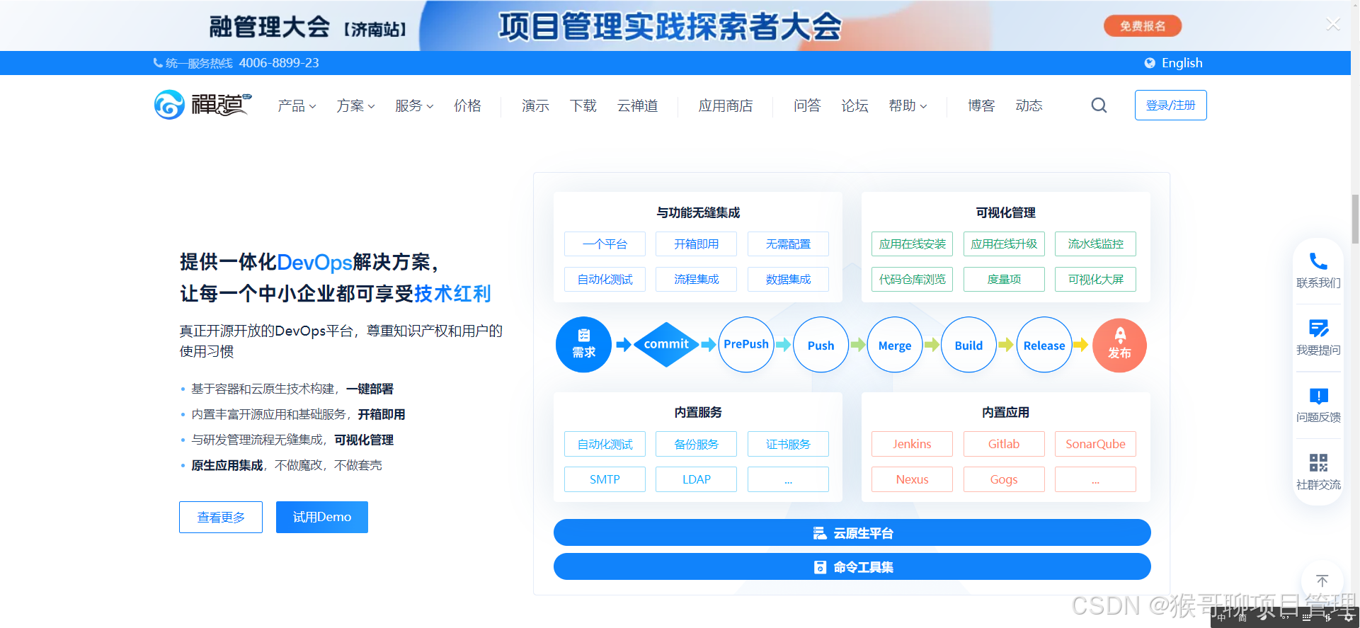
Task: Click the 无需配置 box
Action: tap(788, 244)
